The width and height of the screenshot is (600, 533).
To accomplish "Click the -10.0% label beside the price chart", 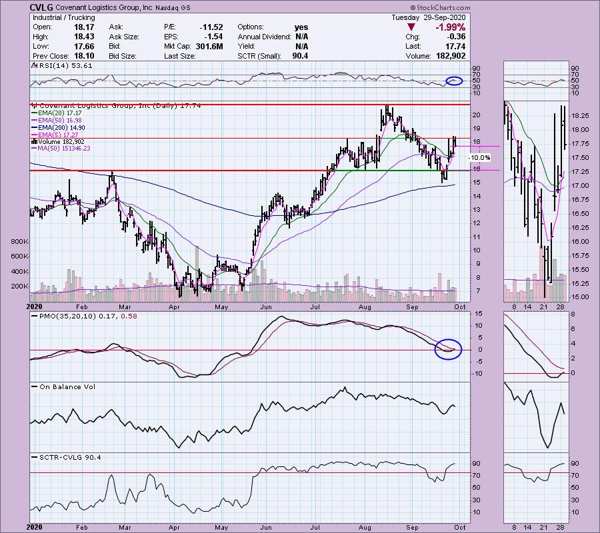I will (480, 157).
